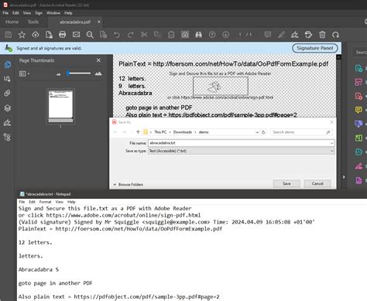Viewport: 367px width, 301px height.
Task: Click the magnifier find text icon
Action: (x=90, y=35)
